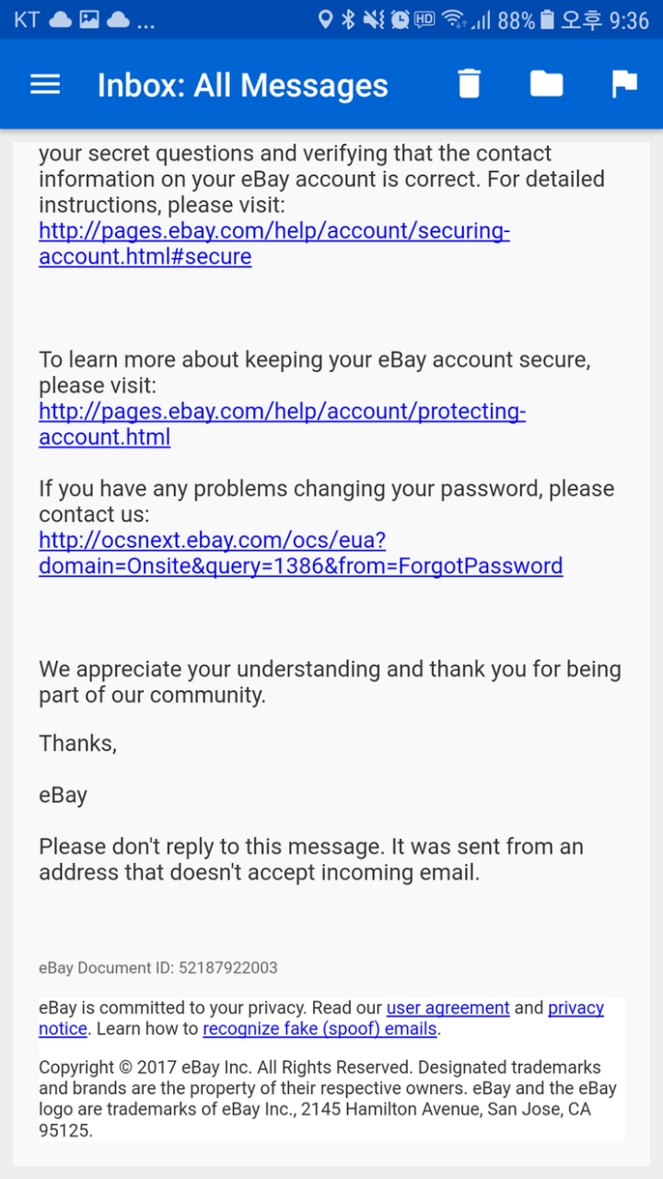Image resolution: width=663 pixels, height=1179 pixels.
Task: Tap the Inbox: All Messages title
Action: (x=243, y=86)
